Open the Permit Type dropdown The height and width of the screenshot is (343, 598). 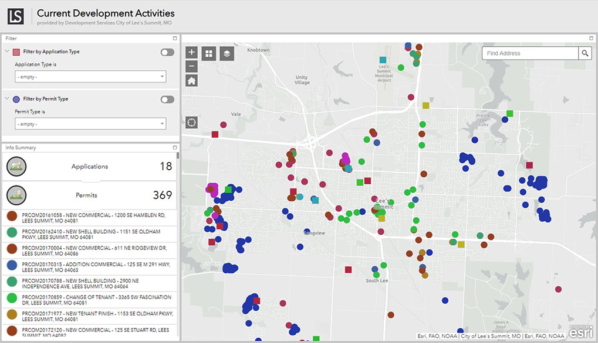pos(90,124)
